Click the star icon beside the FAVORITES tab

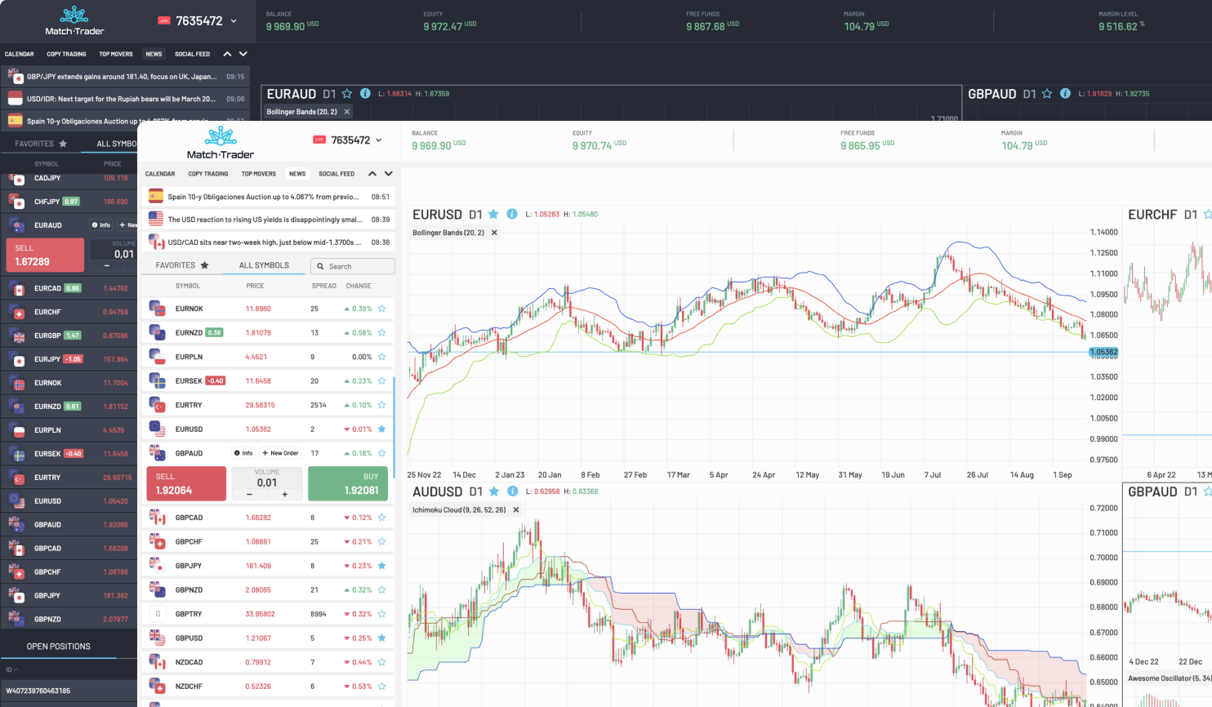(x=204, y=265)
